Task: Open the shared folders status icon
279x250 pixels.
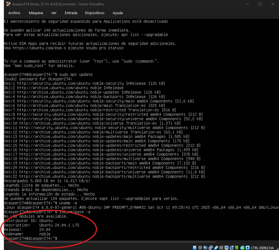Action: 221,248
